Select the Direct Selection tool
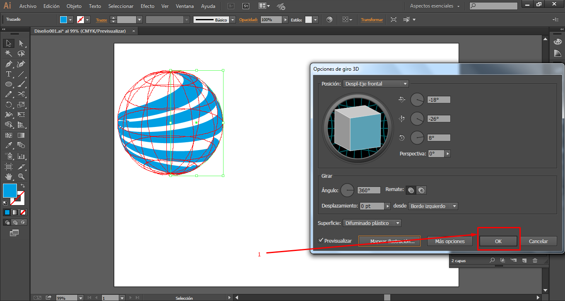Viewport: 565px width, 301px height. coord(21,43)
